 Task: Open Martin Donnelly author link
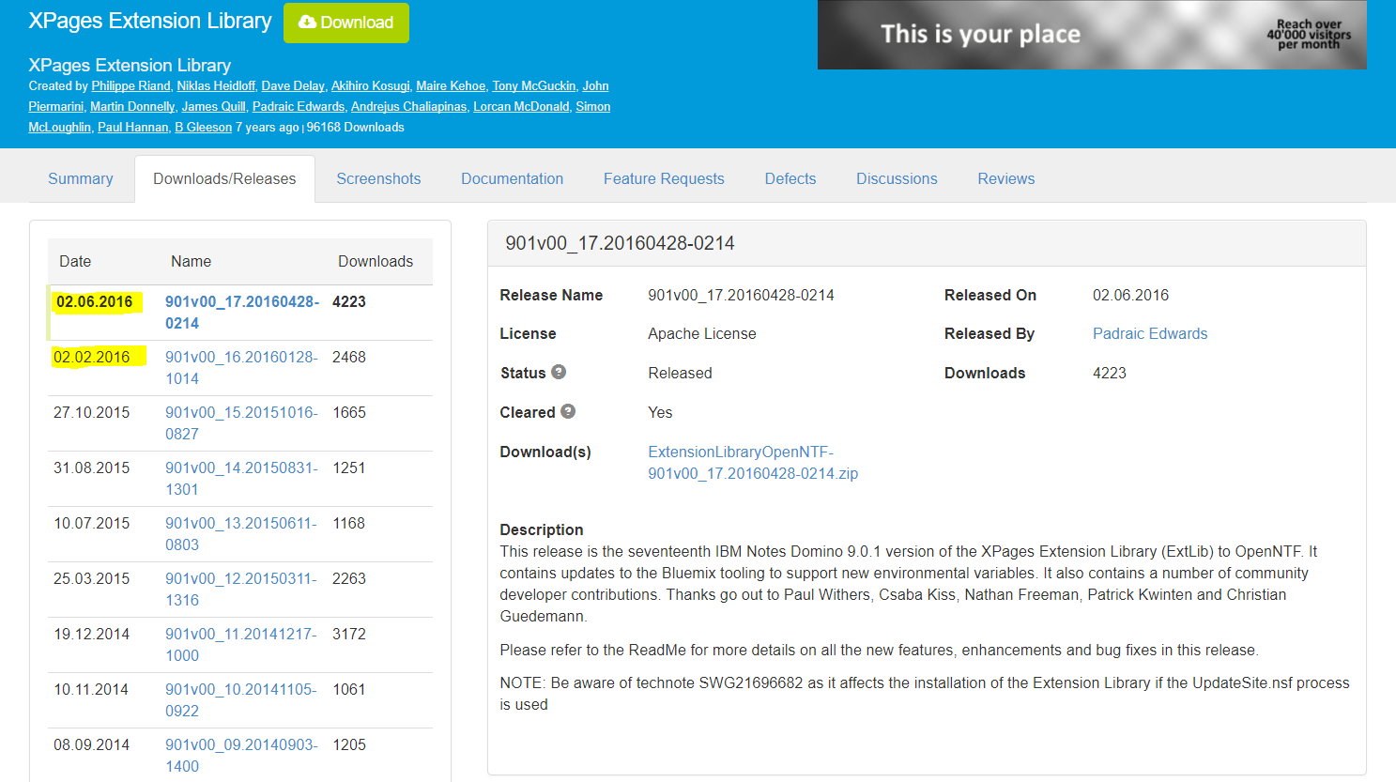point(132,106)
